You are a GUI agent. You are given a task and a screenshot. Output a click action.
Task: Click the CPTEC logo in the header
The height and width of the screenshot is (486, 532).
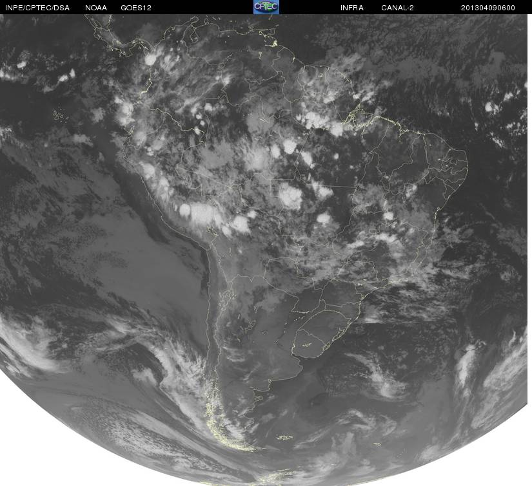tap(266, 7)
